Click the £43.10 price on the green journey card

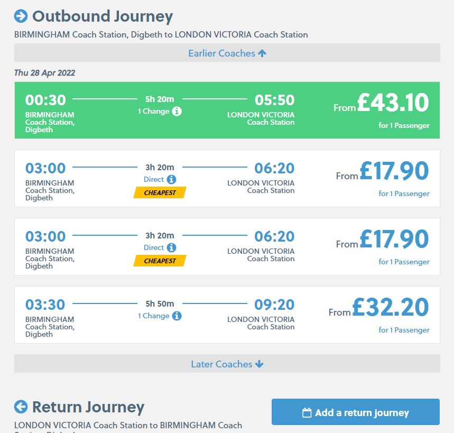coord(392,103)
